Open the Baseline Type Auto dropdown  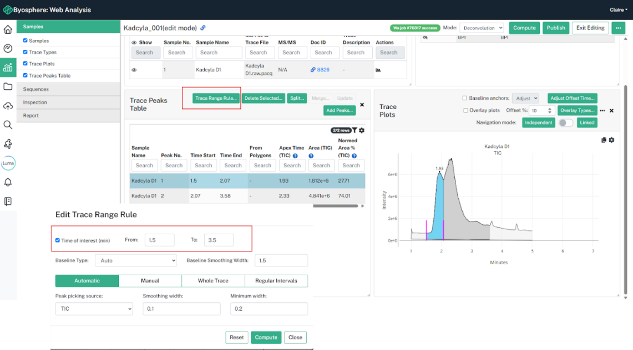tap(136, 261)
